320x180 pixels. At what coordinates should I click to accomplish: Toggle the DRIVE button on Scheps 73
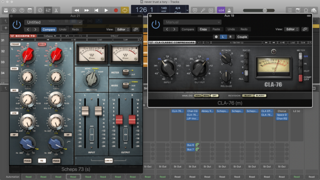42,44
